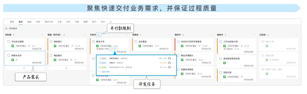Toggle the 工作台初始引导 card checkbox
Screen dimensions: 307x94
click(220, 41)
